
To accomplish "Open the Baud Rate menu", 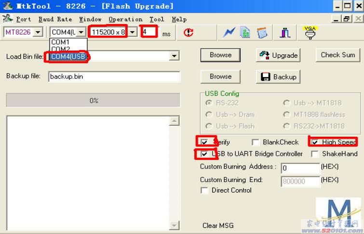I will (55, 19).
